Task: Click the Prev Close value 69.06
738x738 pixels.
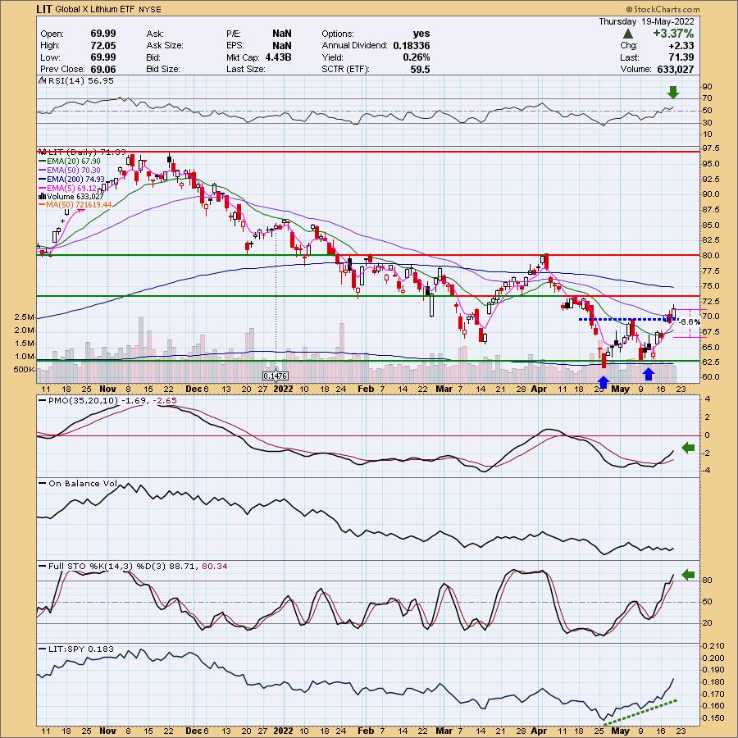Action: [x=103, y=69]
